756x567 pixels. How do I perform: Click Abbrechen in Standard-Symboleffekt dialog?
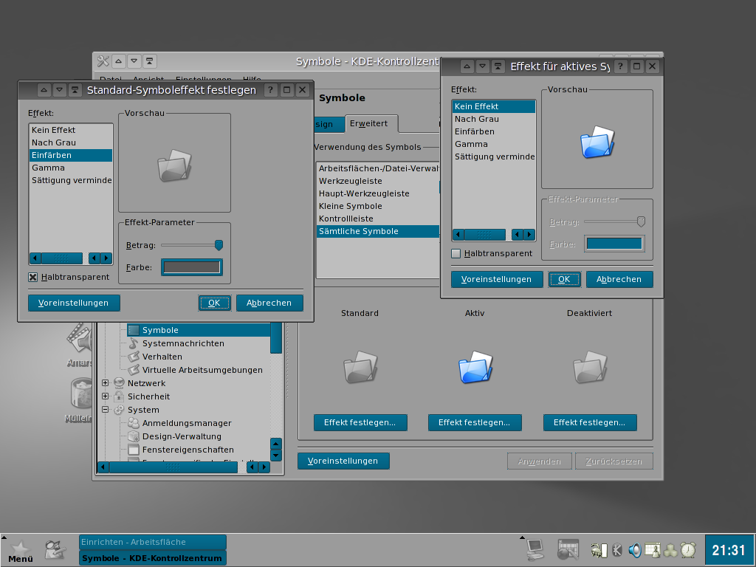coord(269,303)
